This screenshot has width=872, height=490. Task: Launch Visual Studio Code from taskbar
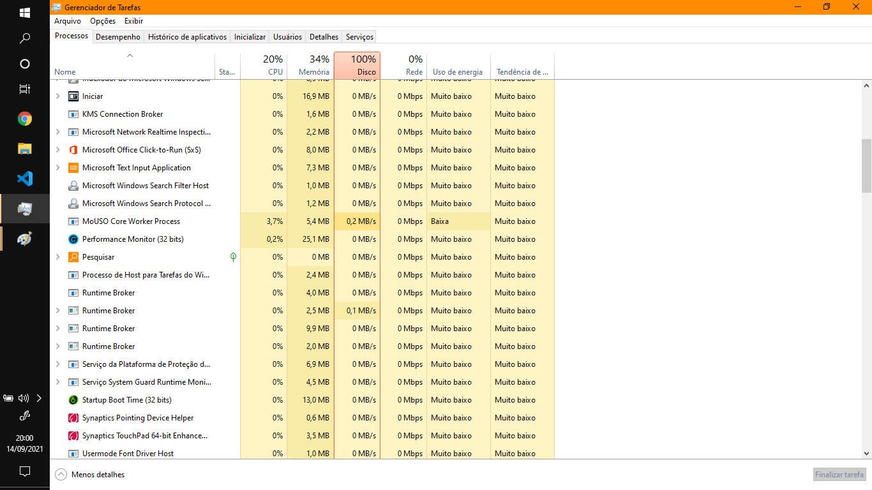click(x=25, y=179)
